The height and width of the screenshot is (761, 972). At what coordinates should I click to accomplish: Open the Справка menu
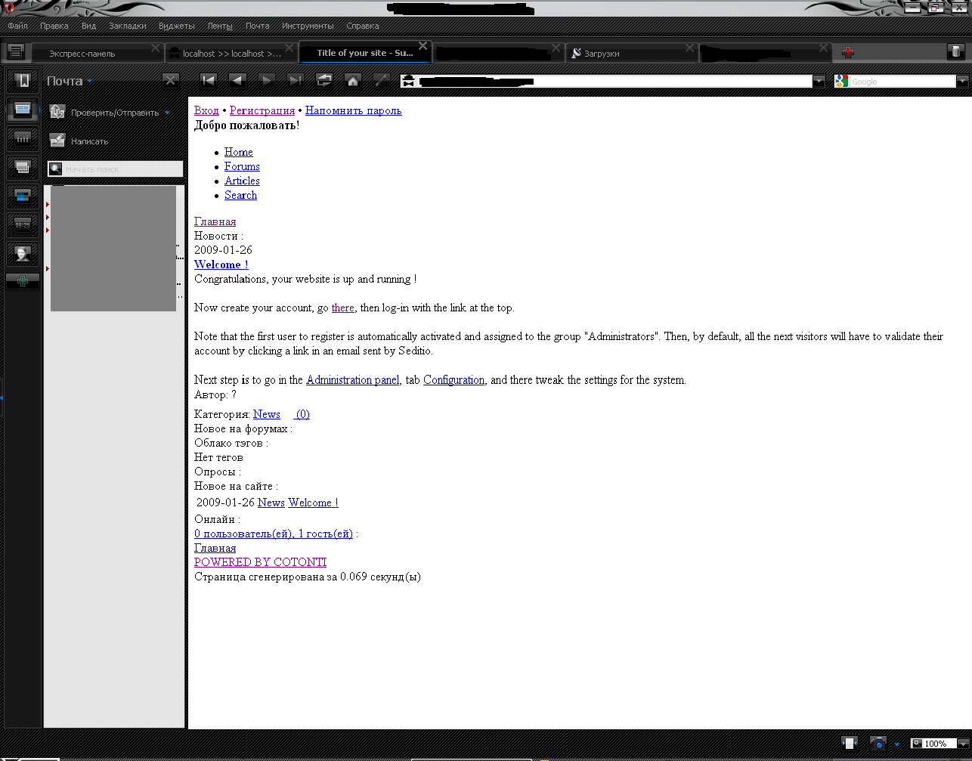[x=363, y=26]
